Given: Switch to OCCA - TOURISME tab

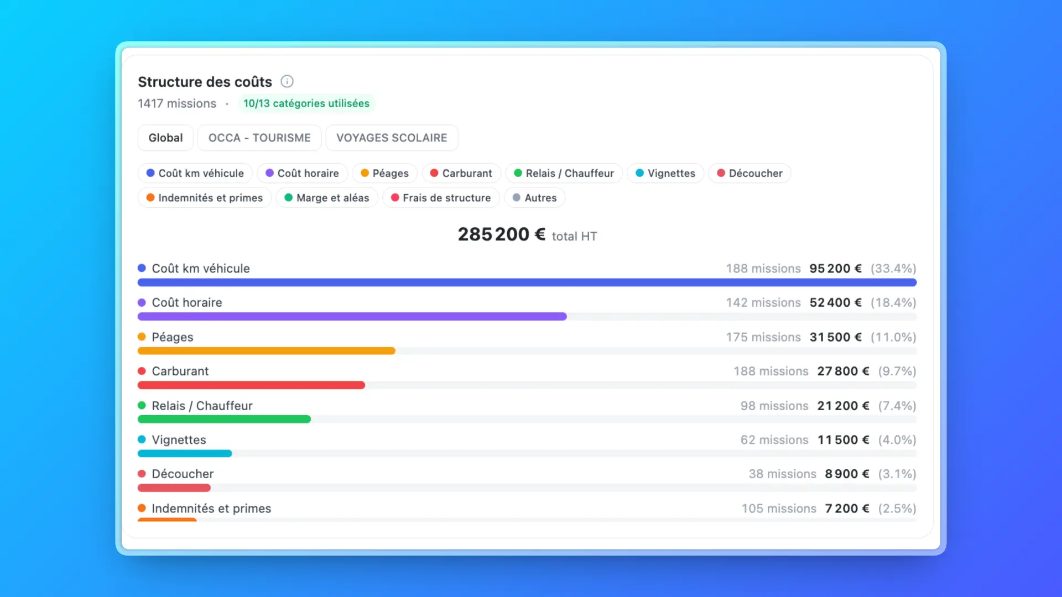Looking at the screenshot, I should coord(259,138).
